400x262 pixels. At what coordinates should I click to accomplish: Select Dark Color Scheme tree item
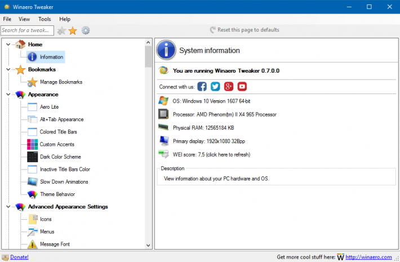tap(60, 157)
